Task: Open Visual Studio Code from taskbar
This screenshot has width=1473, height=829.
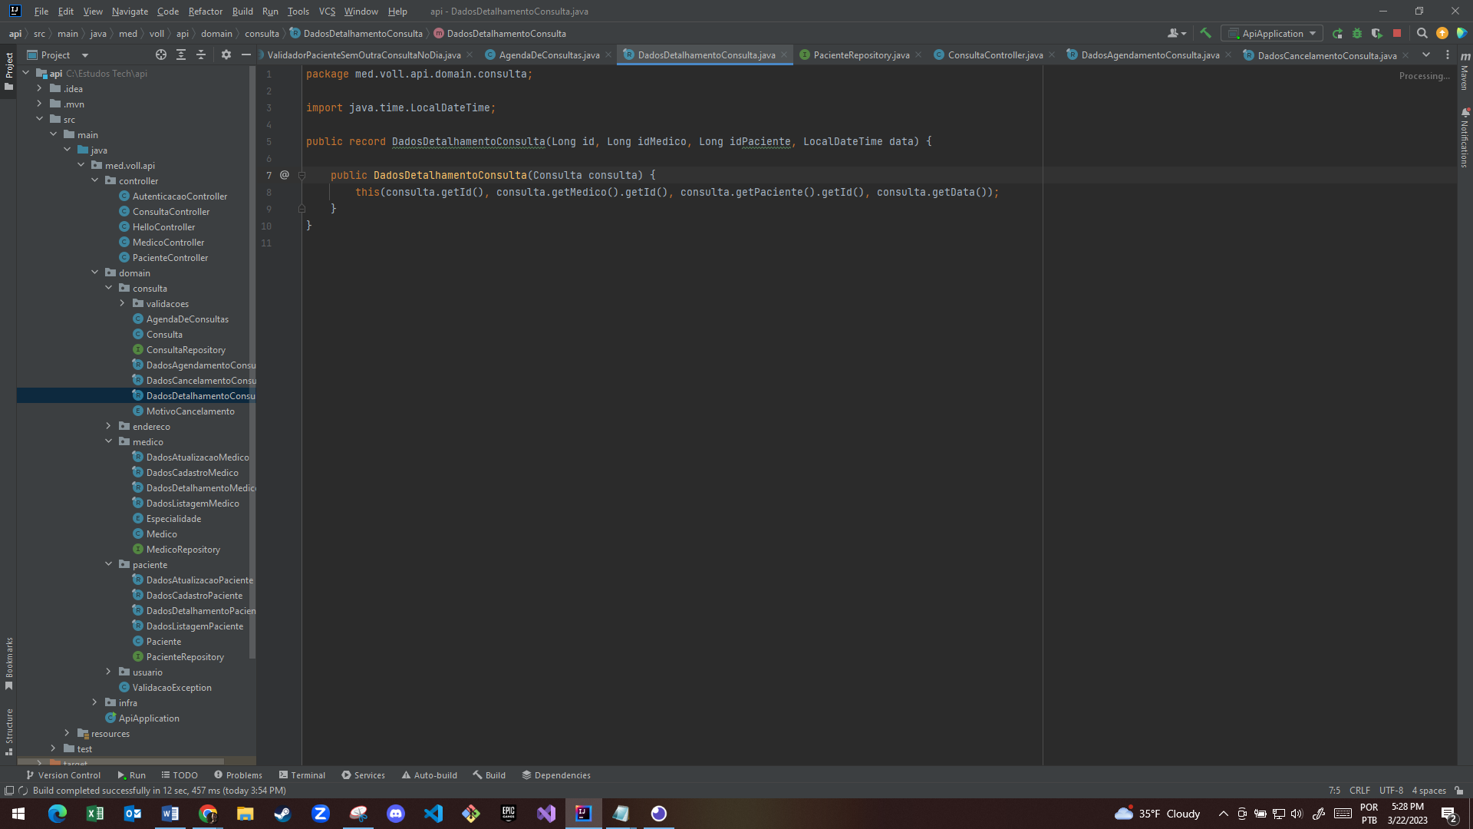Action: click(433, 814)
